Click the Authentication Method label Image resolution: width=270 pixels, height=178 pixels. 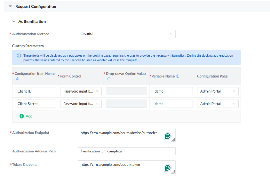(31, 34)
